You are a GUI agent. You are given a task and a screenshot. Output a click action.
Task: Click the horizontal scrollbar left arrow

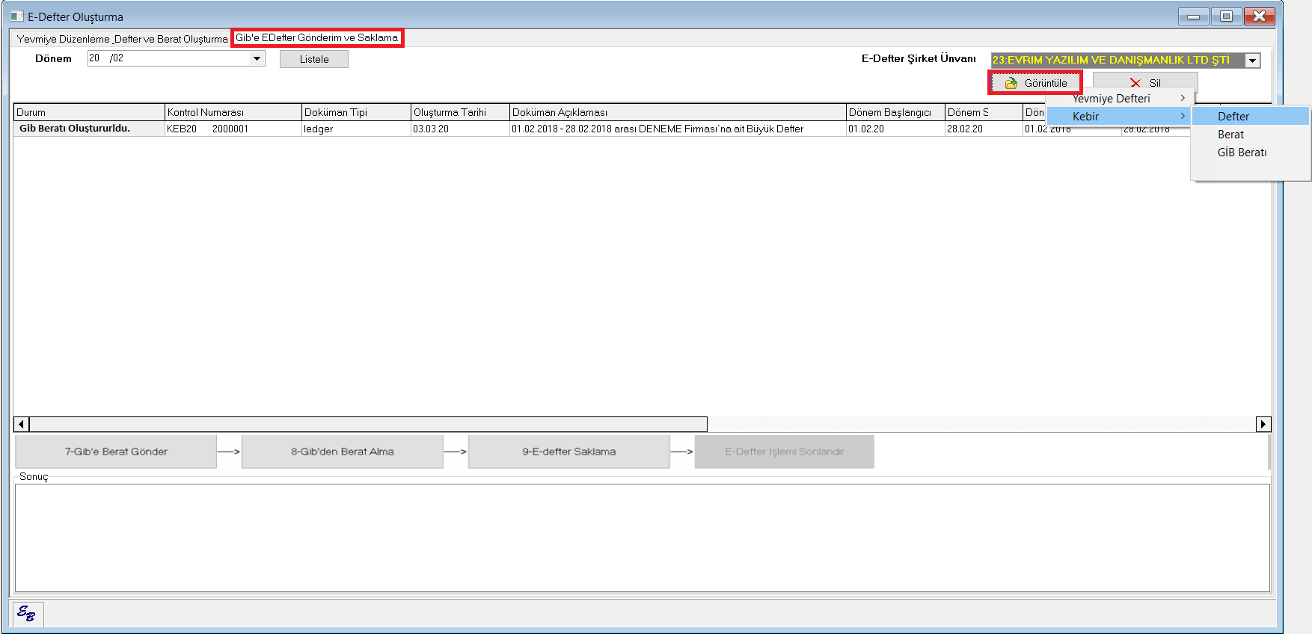(22, 425)
